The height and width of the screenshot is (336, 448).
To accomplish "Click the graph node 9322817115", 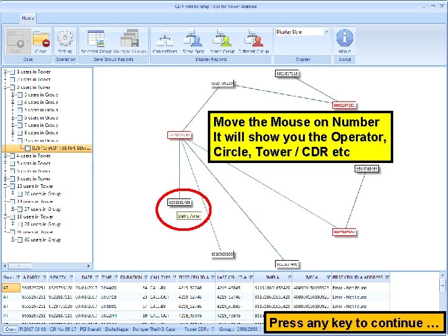I will click(287, 73).
